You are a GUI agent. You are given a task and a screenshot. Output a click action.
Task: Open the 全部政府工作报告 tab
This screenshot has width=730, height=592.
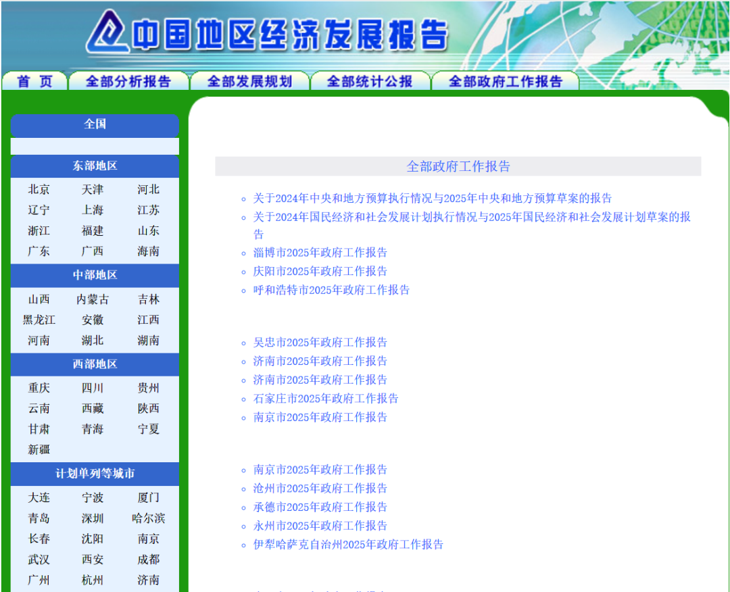(x=506, y=82)
